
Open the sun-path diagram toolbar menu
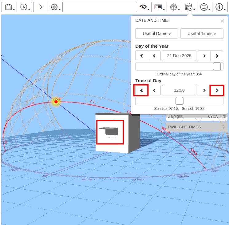[x=174, y=7]
